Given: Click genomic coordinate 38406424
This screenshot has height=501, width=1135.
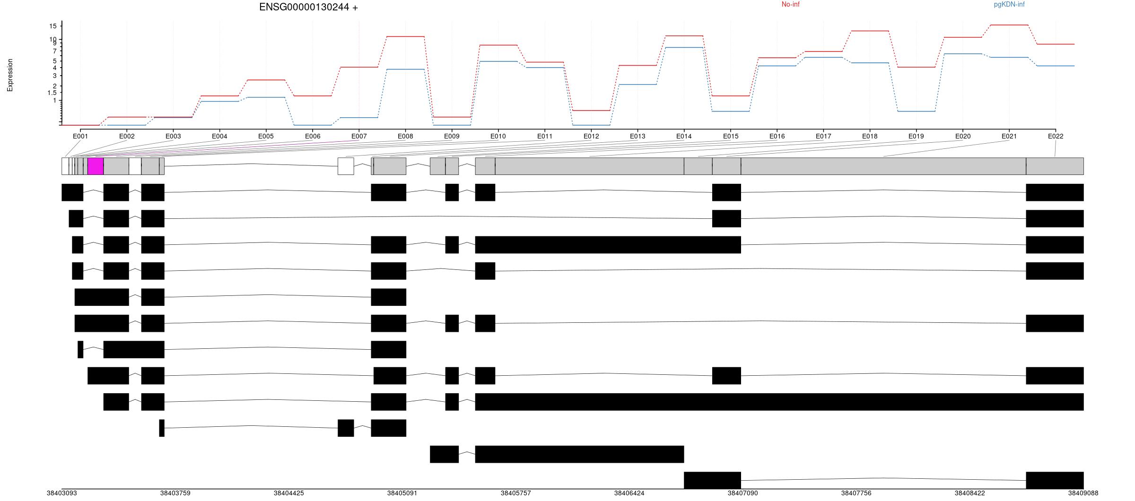Looking at the screenshot, I should point(629,493).
